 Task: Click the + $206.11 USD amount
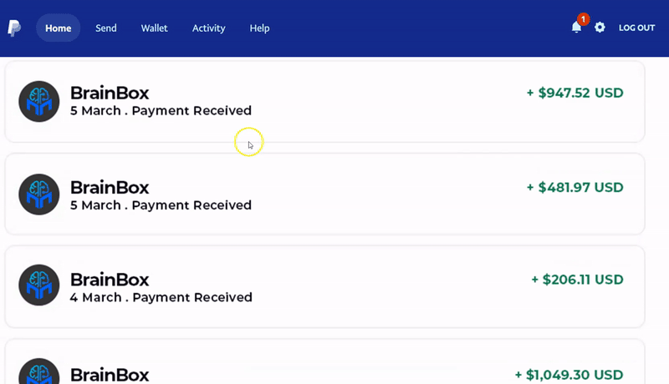(577, 280)
